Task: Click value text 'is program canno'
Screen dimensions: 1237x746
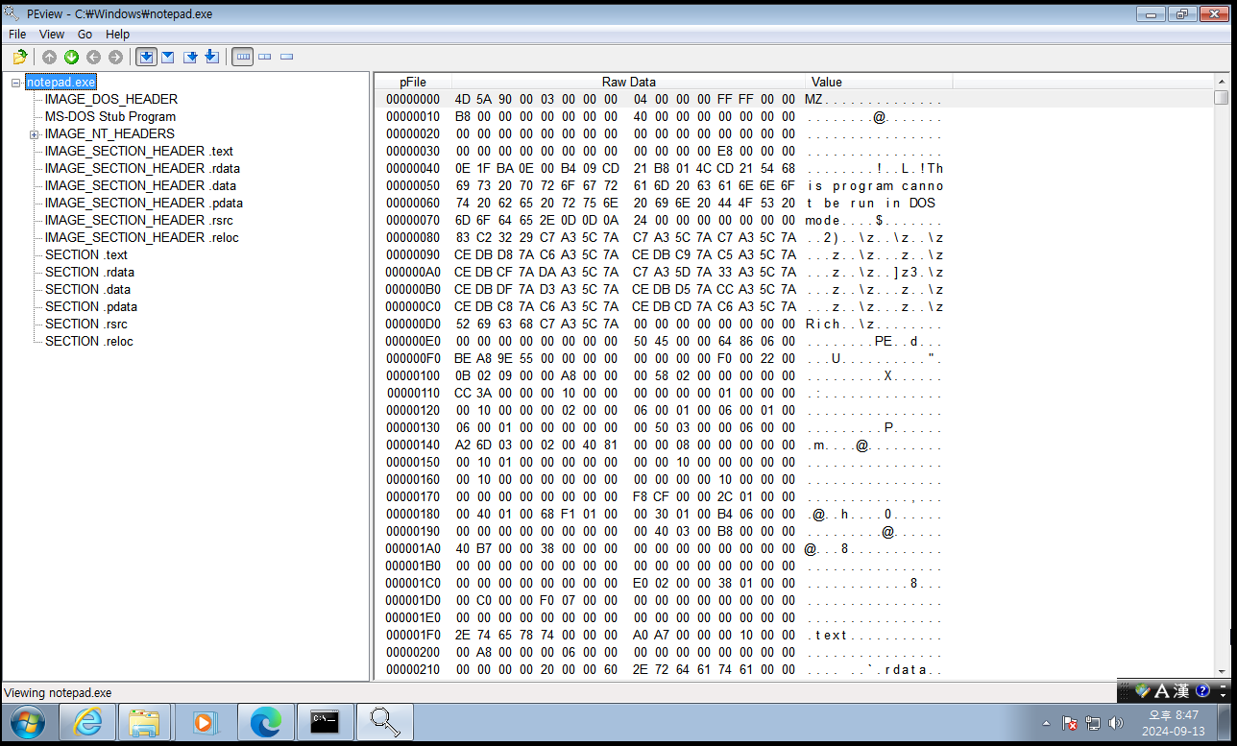Action: 875,185
